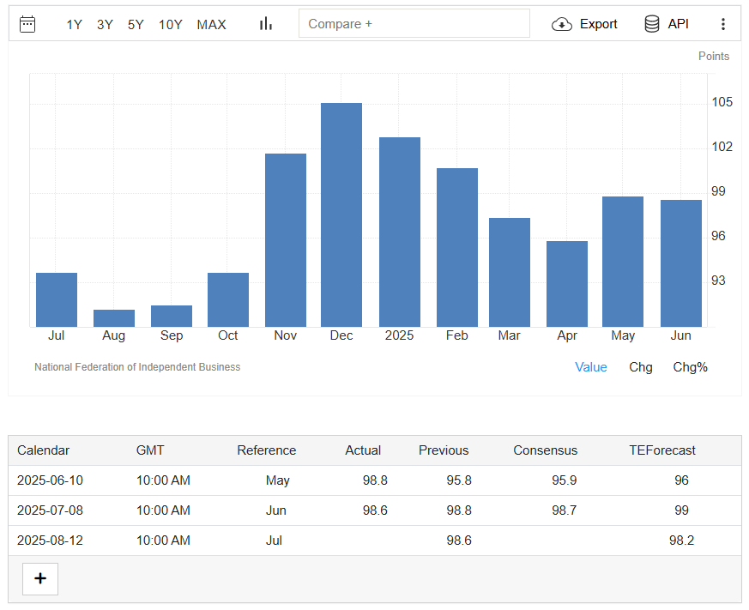The image size is (749, 610).
Task: Click the Oct bar in the chart
Action: 228,300
